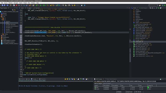Click the console's yellow down arrow icon

click(65, 79)
